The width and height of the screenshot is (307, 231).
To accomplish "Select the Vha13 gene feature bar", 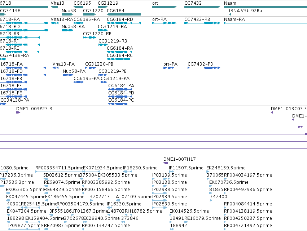I will pyautogui.click(x=54, y=7).
